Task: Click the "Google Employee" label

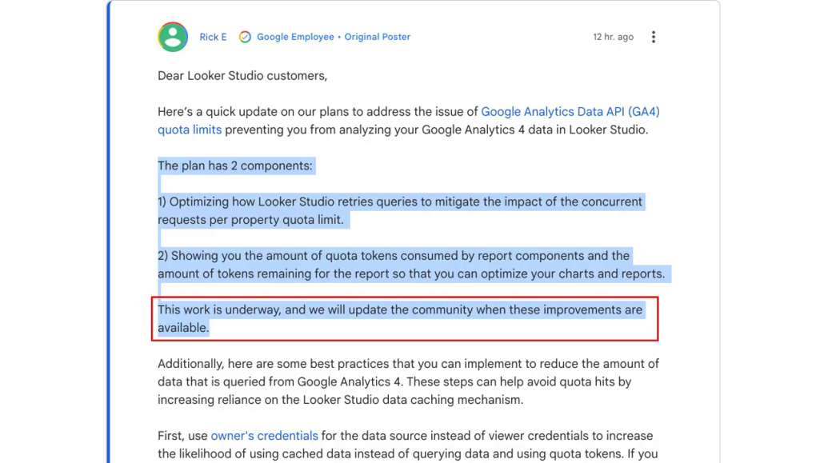Action: click(x=295, y=37)
